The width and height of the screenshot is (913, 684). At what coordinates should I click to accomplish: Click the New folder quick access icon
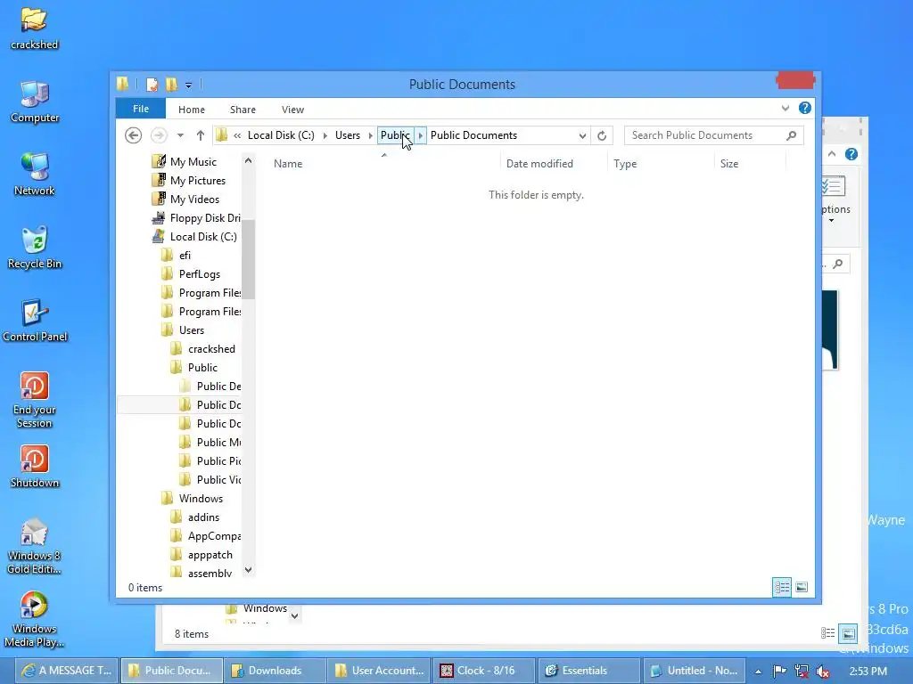[171, 85]
